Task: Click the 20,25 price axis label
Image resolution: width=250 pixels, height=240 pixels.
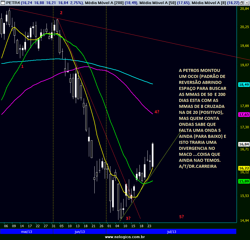Action: (245, 27)
